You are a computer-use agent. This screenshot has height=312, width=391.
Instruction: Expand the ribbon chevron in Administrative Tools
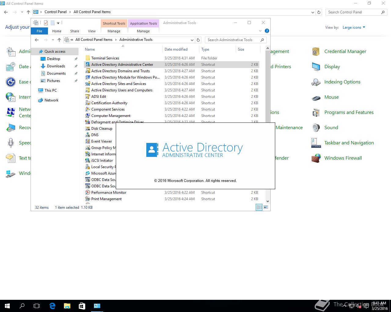(x=260, y=31)
